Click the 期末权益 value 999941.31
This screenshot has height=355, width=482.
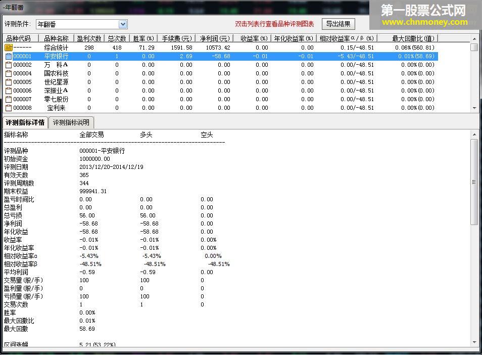click(93, 191)
